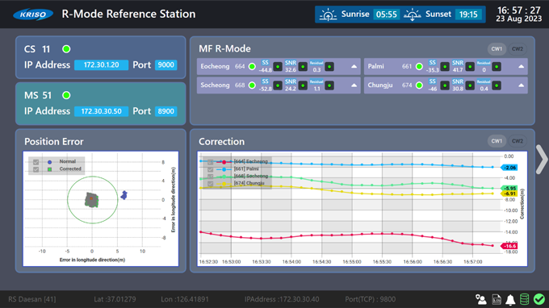The width and height of the screenshot is (549, 308).
Task: Click the Eocheong -16.6 value label
Action: [509, 246]
